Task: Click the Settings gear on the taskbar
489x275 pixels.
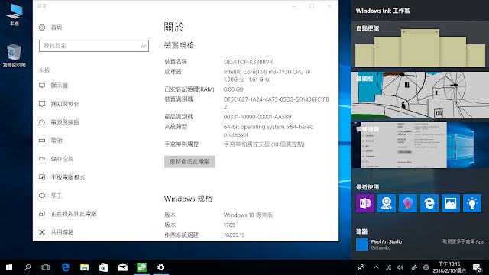Action: (x=161, y=267)
